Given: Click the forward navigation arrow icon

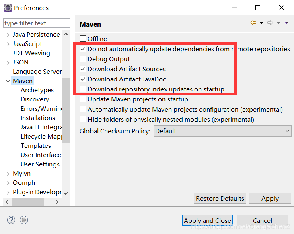Looking at the screenshot, I should 270,23.
